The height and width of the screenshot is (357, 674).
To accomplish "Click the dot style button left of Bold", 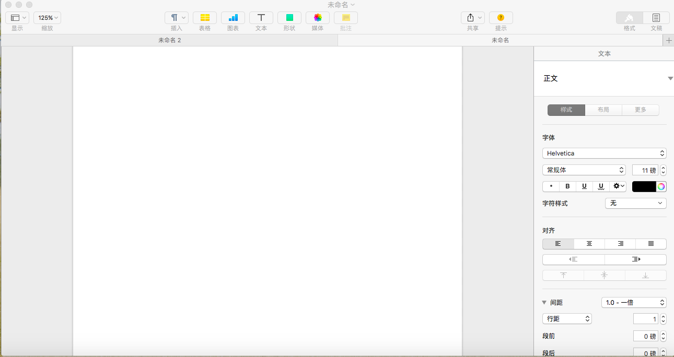I will click(x=551, y=186).
